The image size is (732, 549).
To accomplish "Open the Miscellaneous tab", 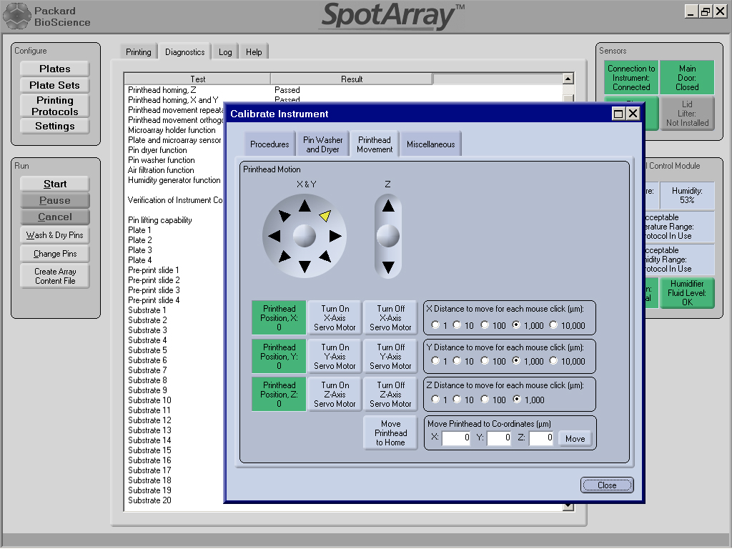I will [x=430, y=144].
